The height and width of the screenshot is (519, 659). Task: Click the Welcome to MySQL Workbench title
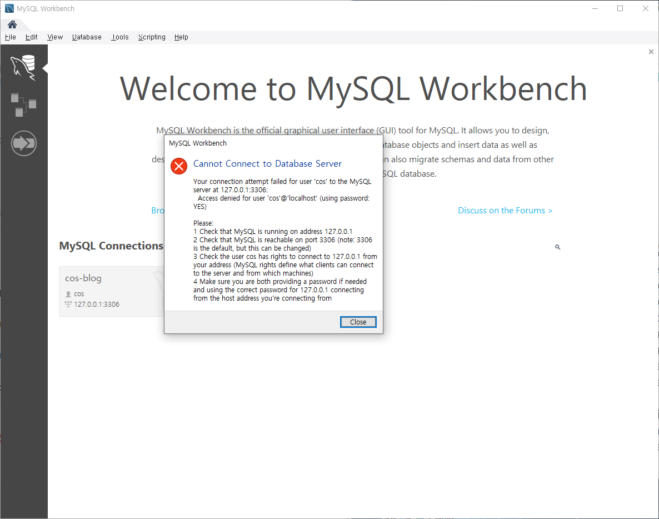353,89
